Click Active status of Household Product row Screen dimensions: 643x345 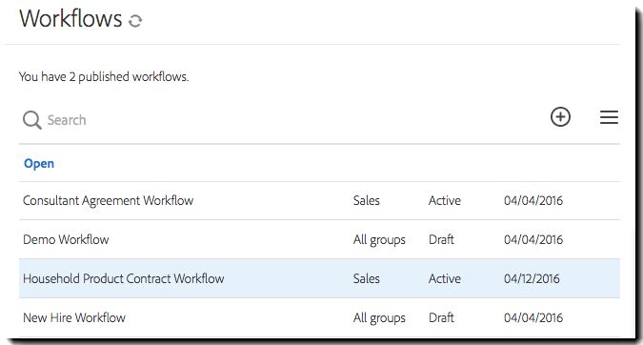click(x=445, y=278)
